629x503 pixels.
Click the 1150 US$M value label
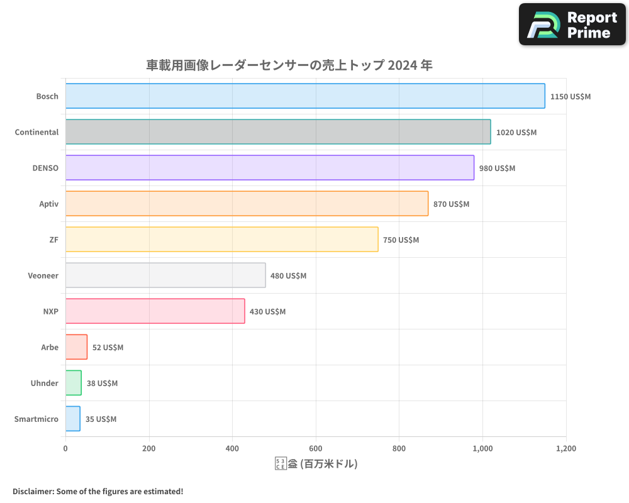click(x=571, y=96)
